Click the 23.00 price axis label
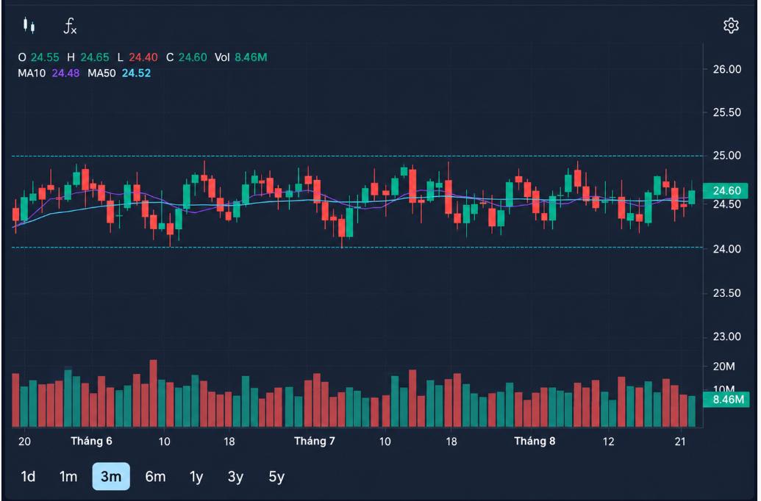The image size is (761, 501). point(726,336)
